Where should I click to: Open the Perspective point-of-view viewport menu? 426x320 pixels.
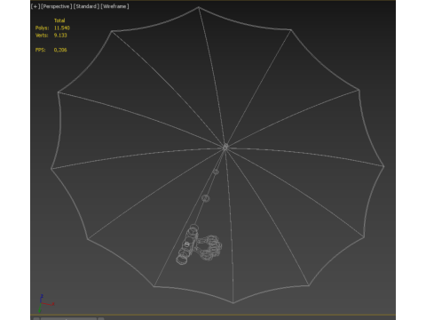coord(56,6)
